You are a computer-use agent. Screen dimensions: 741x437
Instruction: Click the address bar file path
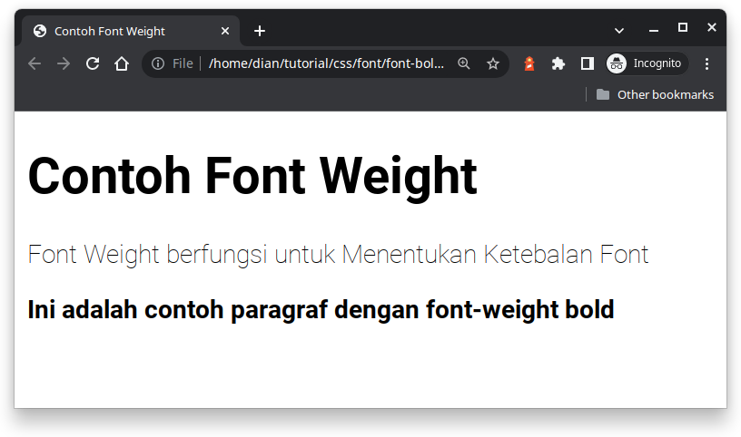click(327, 63)
